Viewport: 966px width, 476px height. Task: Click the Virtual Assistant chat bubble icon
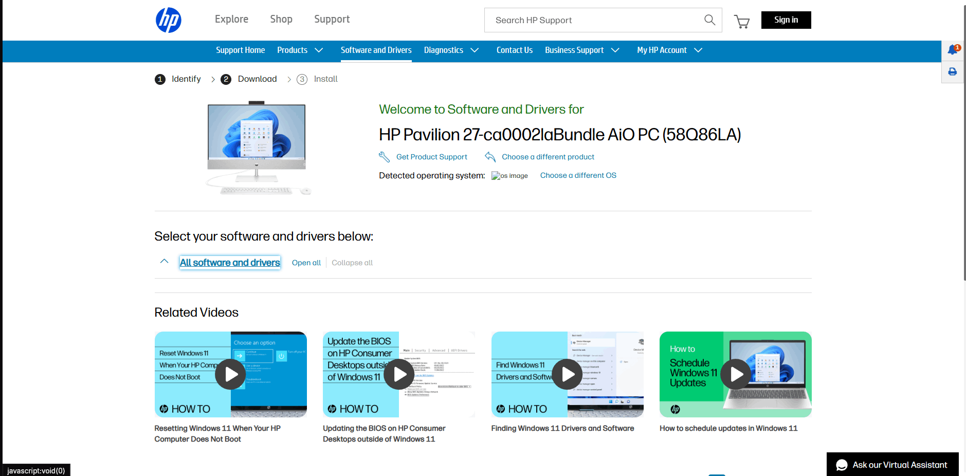coord(842,465)
